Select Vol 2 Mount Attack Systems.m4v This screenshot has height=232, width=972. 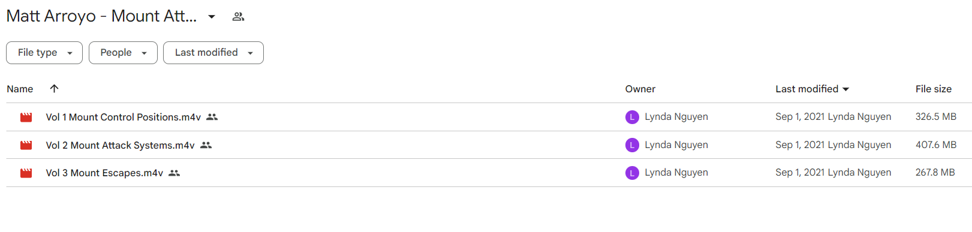pyautogui.click(x=120, y=145)
